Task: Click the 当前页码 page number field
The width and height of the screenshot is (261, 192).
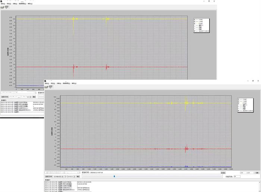Action: (237, 177)
